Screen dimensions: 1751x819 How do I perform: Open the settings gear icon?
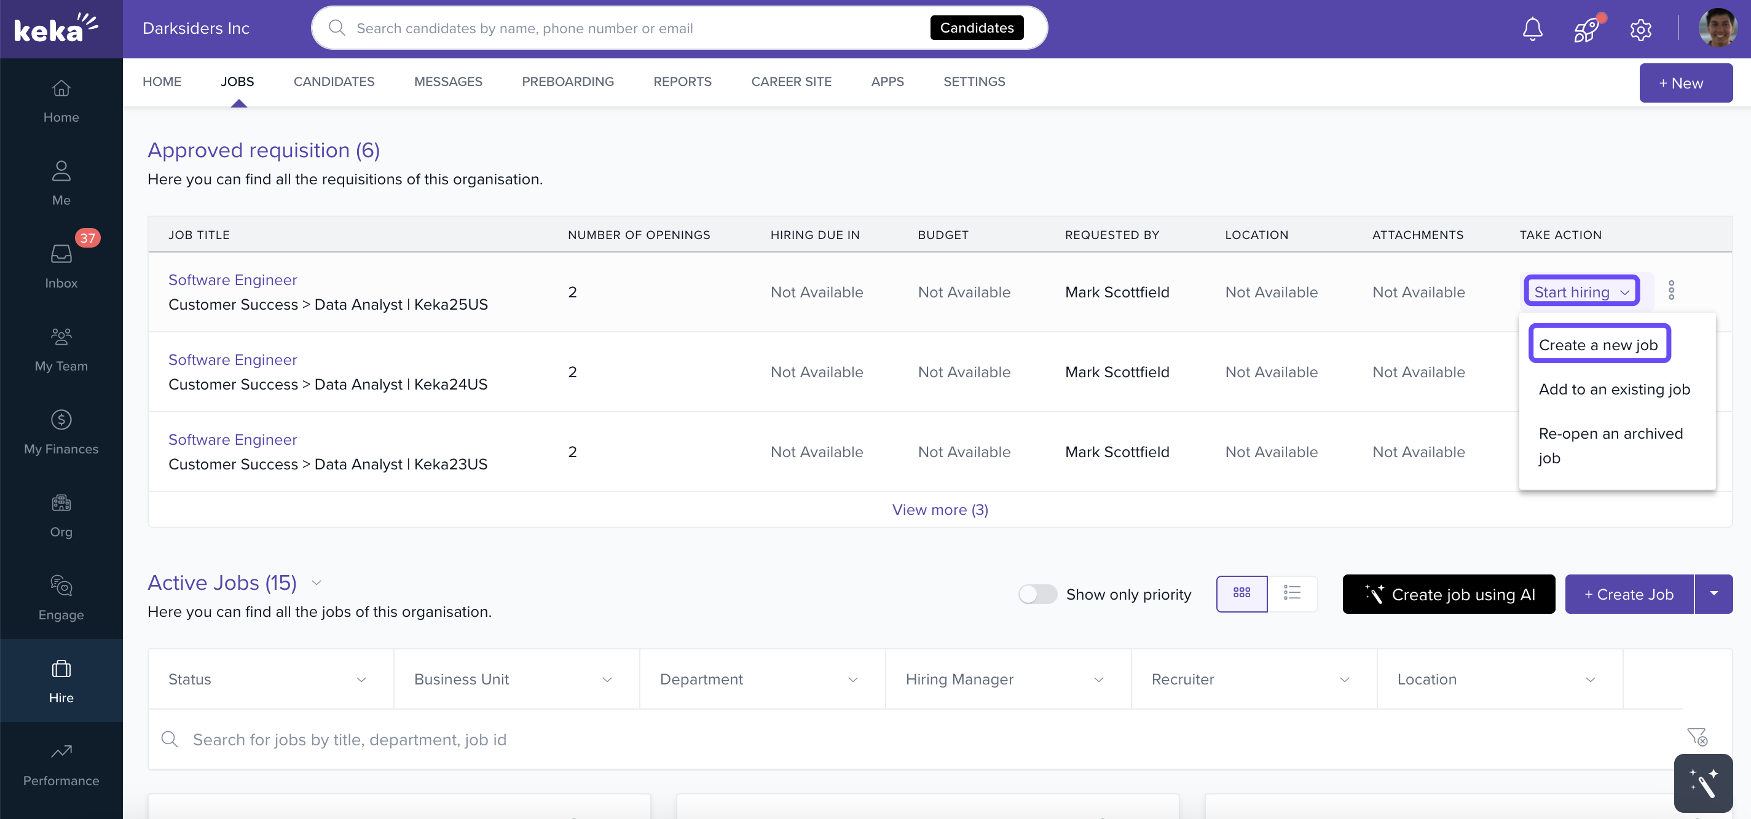click(1640, 29)
